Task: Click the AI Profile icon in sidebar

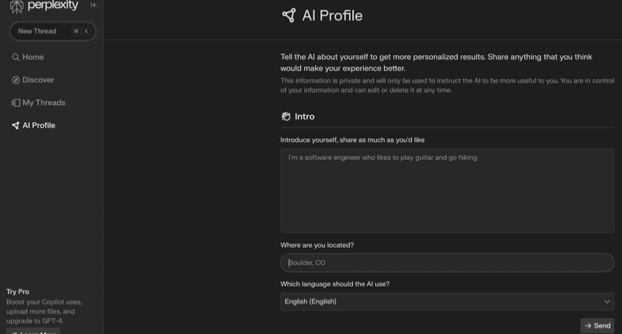Action: click(16, 125)
